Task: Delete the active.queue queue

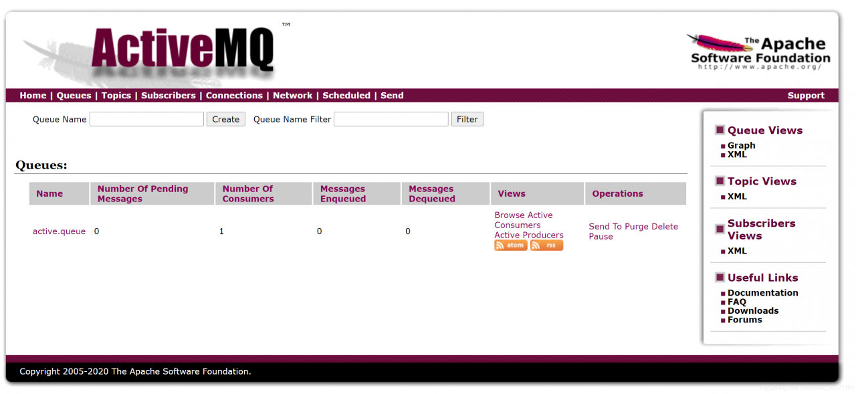Action: (665, 227)
